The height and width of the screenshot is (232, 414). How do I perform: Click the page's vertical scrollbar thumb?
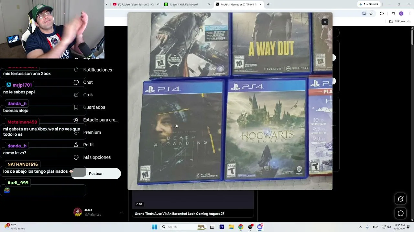(x=412, y=37)
